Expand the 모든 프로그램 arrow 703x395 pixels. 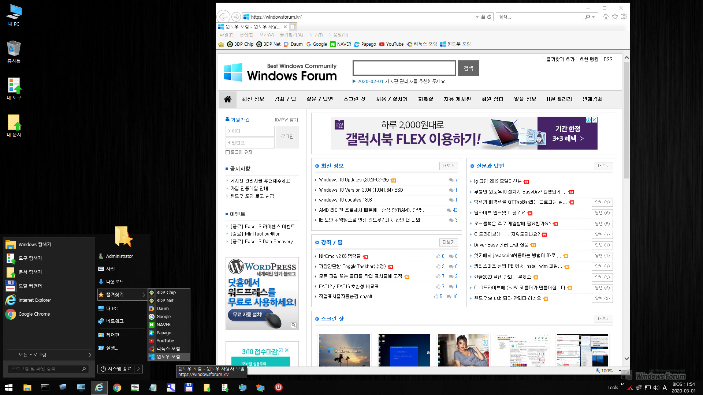click(89, 355)
